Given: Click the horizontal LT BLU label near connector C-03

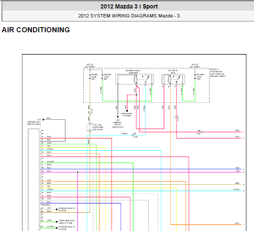Looking at the screenshot, I should click(x=124, y=133).
